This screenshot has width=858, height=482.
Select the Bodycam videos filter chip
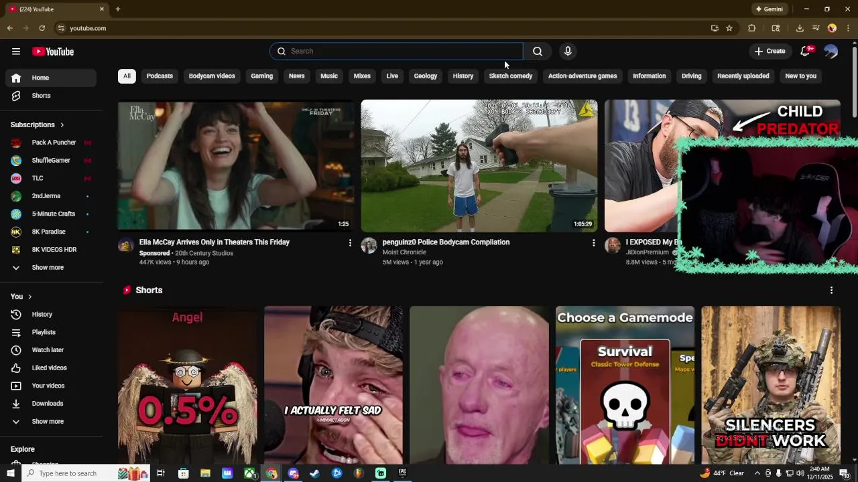point(212,76)
